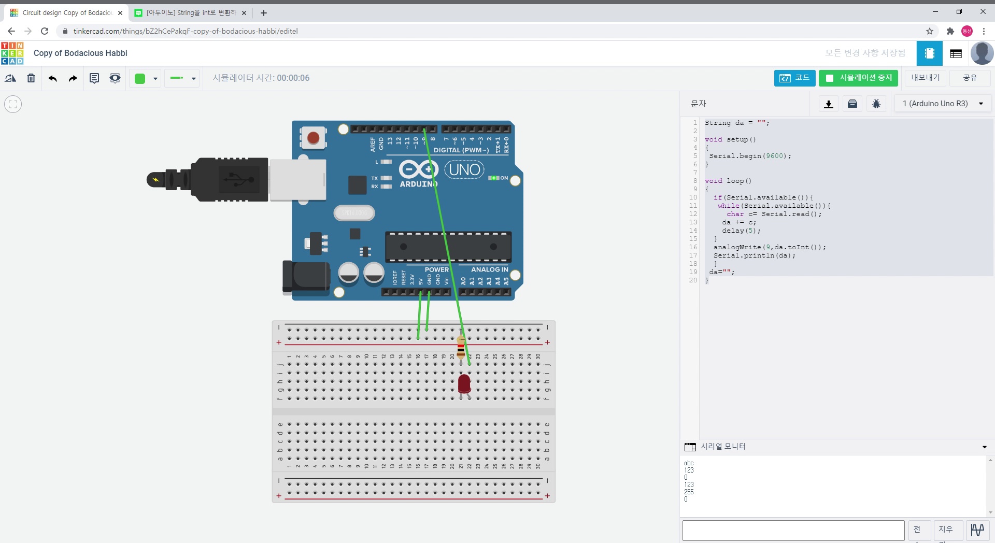Click the rotate component icon
This screenshot has width=995, height=543.
[x=10, y=78]
